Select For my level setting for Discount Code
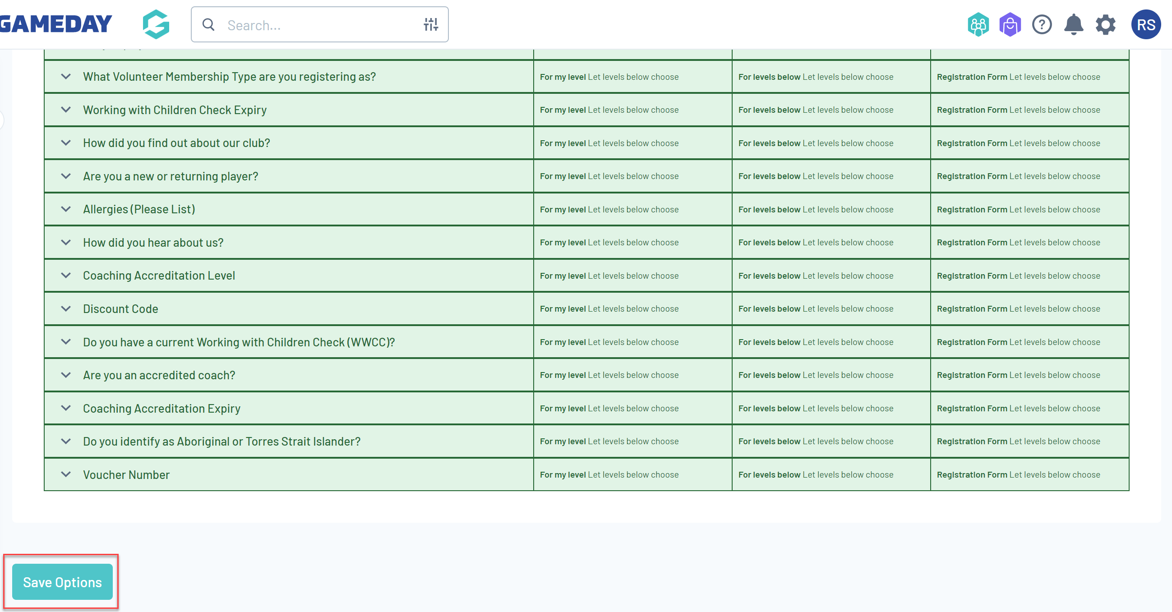Viewport: 1172px width, 612px height. point(609,309)
